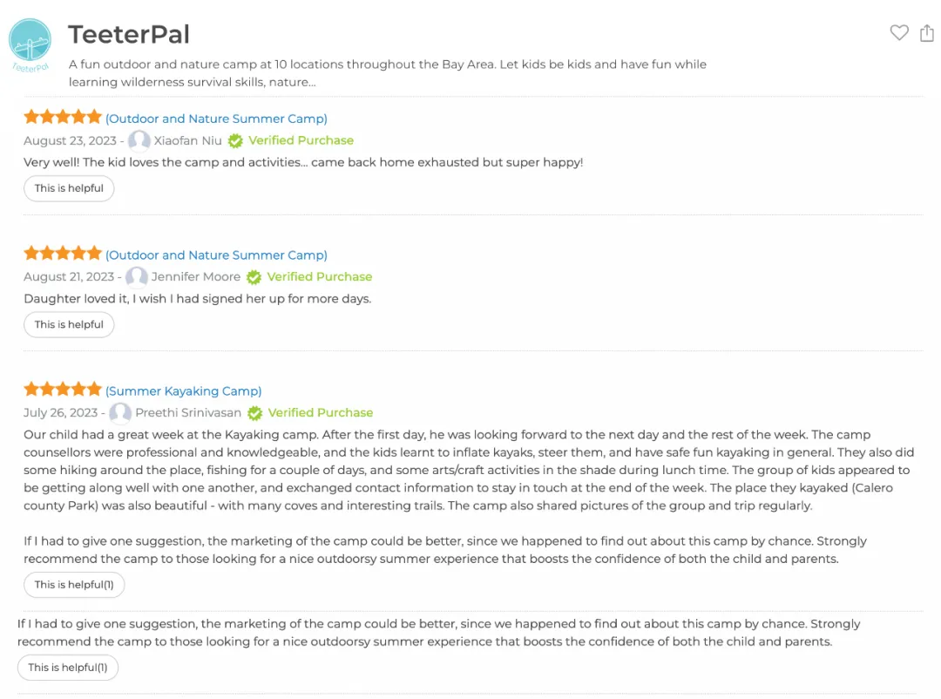Viewport: 941px width, 699px height.
Task: Click the share icon at top right
Action: click(926, 32)
